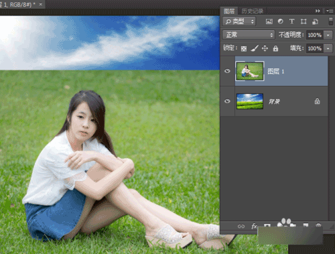335x254 pixels.
Task: Open the 不透明度 slider arrow
Action: [x=328, y=35]
